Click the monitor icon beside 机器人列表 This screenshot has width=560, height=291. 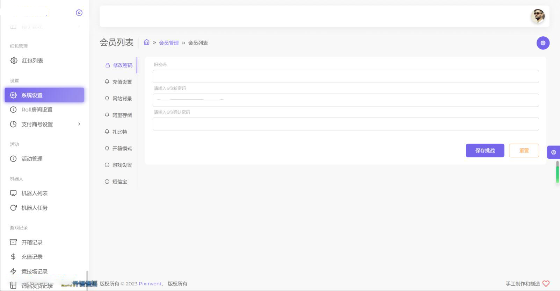(x=13, y=193)
